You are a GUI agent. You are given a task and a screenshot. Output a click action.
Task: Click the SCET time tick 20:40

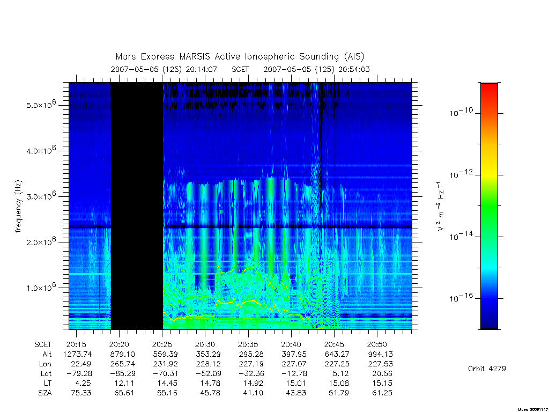(x=291, y=344)
